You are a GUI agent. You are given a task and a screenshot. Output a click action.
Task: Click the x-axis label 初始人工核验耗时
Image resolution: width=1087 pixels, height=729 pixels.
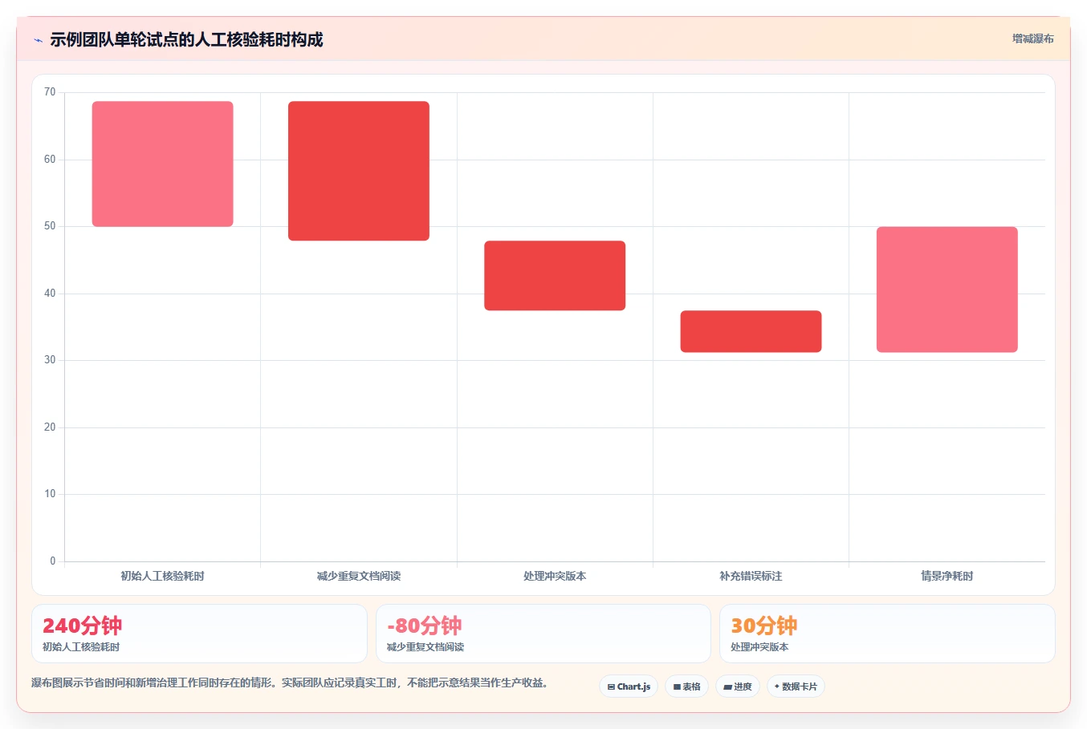(162, 576)
